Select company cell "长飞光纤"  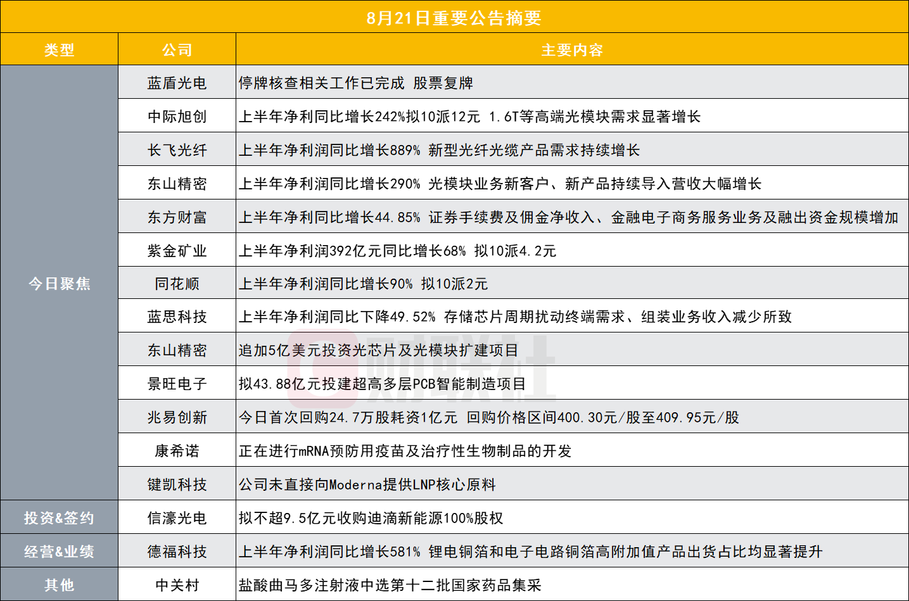point(177,150)
